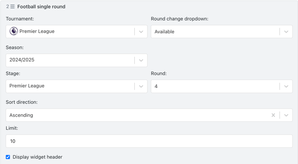298x164 pixels.
Task: Open the Round change dropdown showing Available
Action: [222, 32]
